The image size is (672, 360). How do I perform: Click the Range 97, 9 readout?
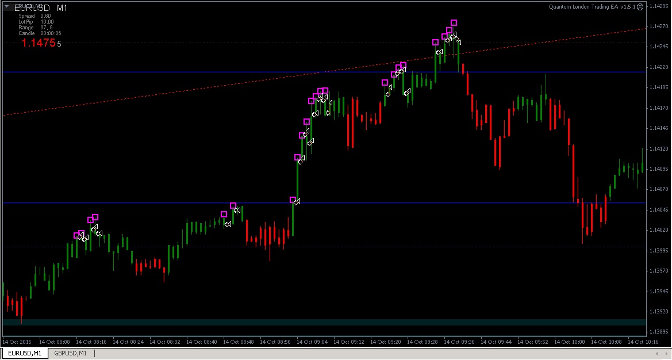click(36, 28)
